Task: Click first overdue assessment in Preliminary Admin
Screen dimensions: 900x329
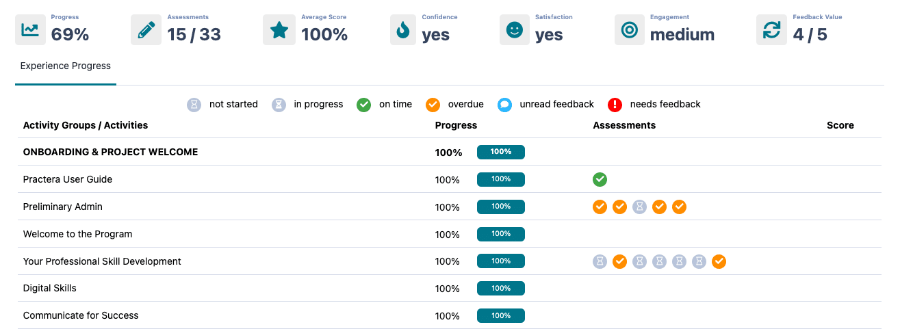Action: coord(600,207)
